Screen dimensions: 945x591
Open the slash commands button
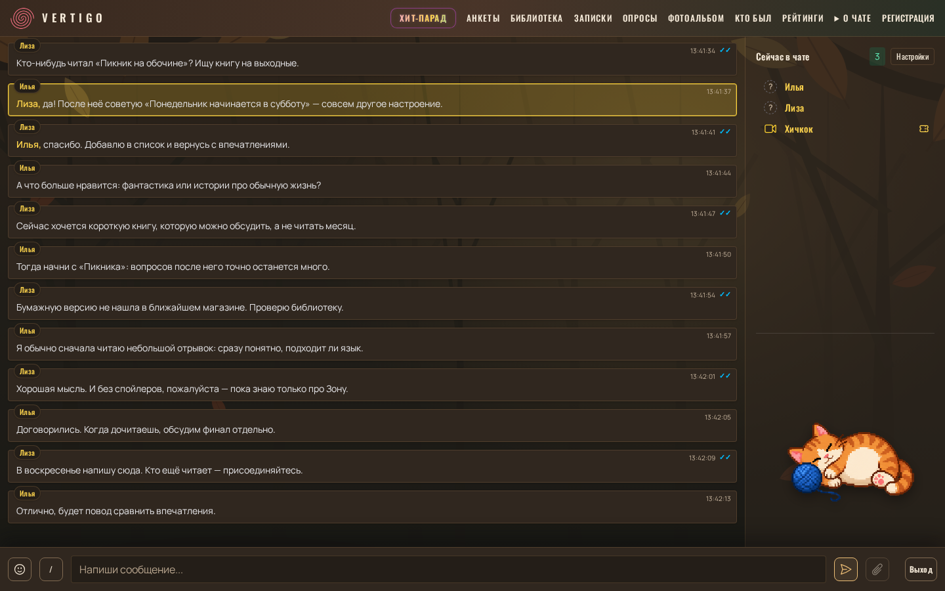(51, 569)
